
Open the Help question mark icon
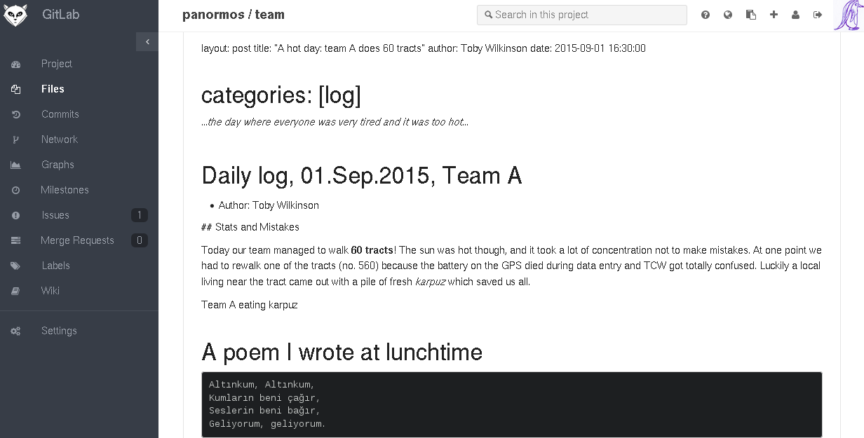coord(706,15)
